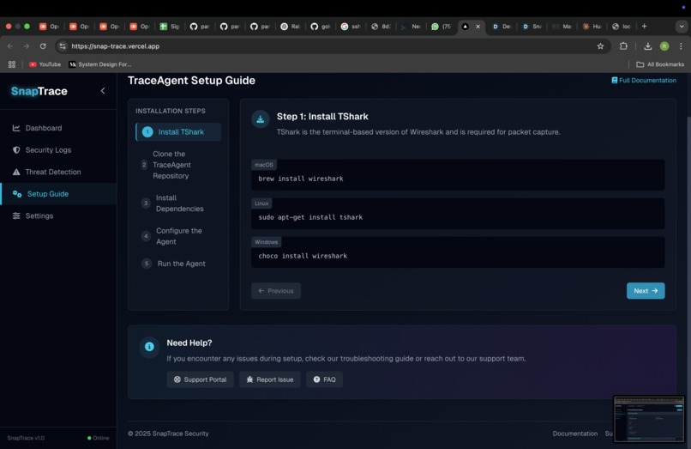This screenshot has width=691, height=449.
Task: Switch to the Rai tab
Action: [x=291, y=27]
